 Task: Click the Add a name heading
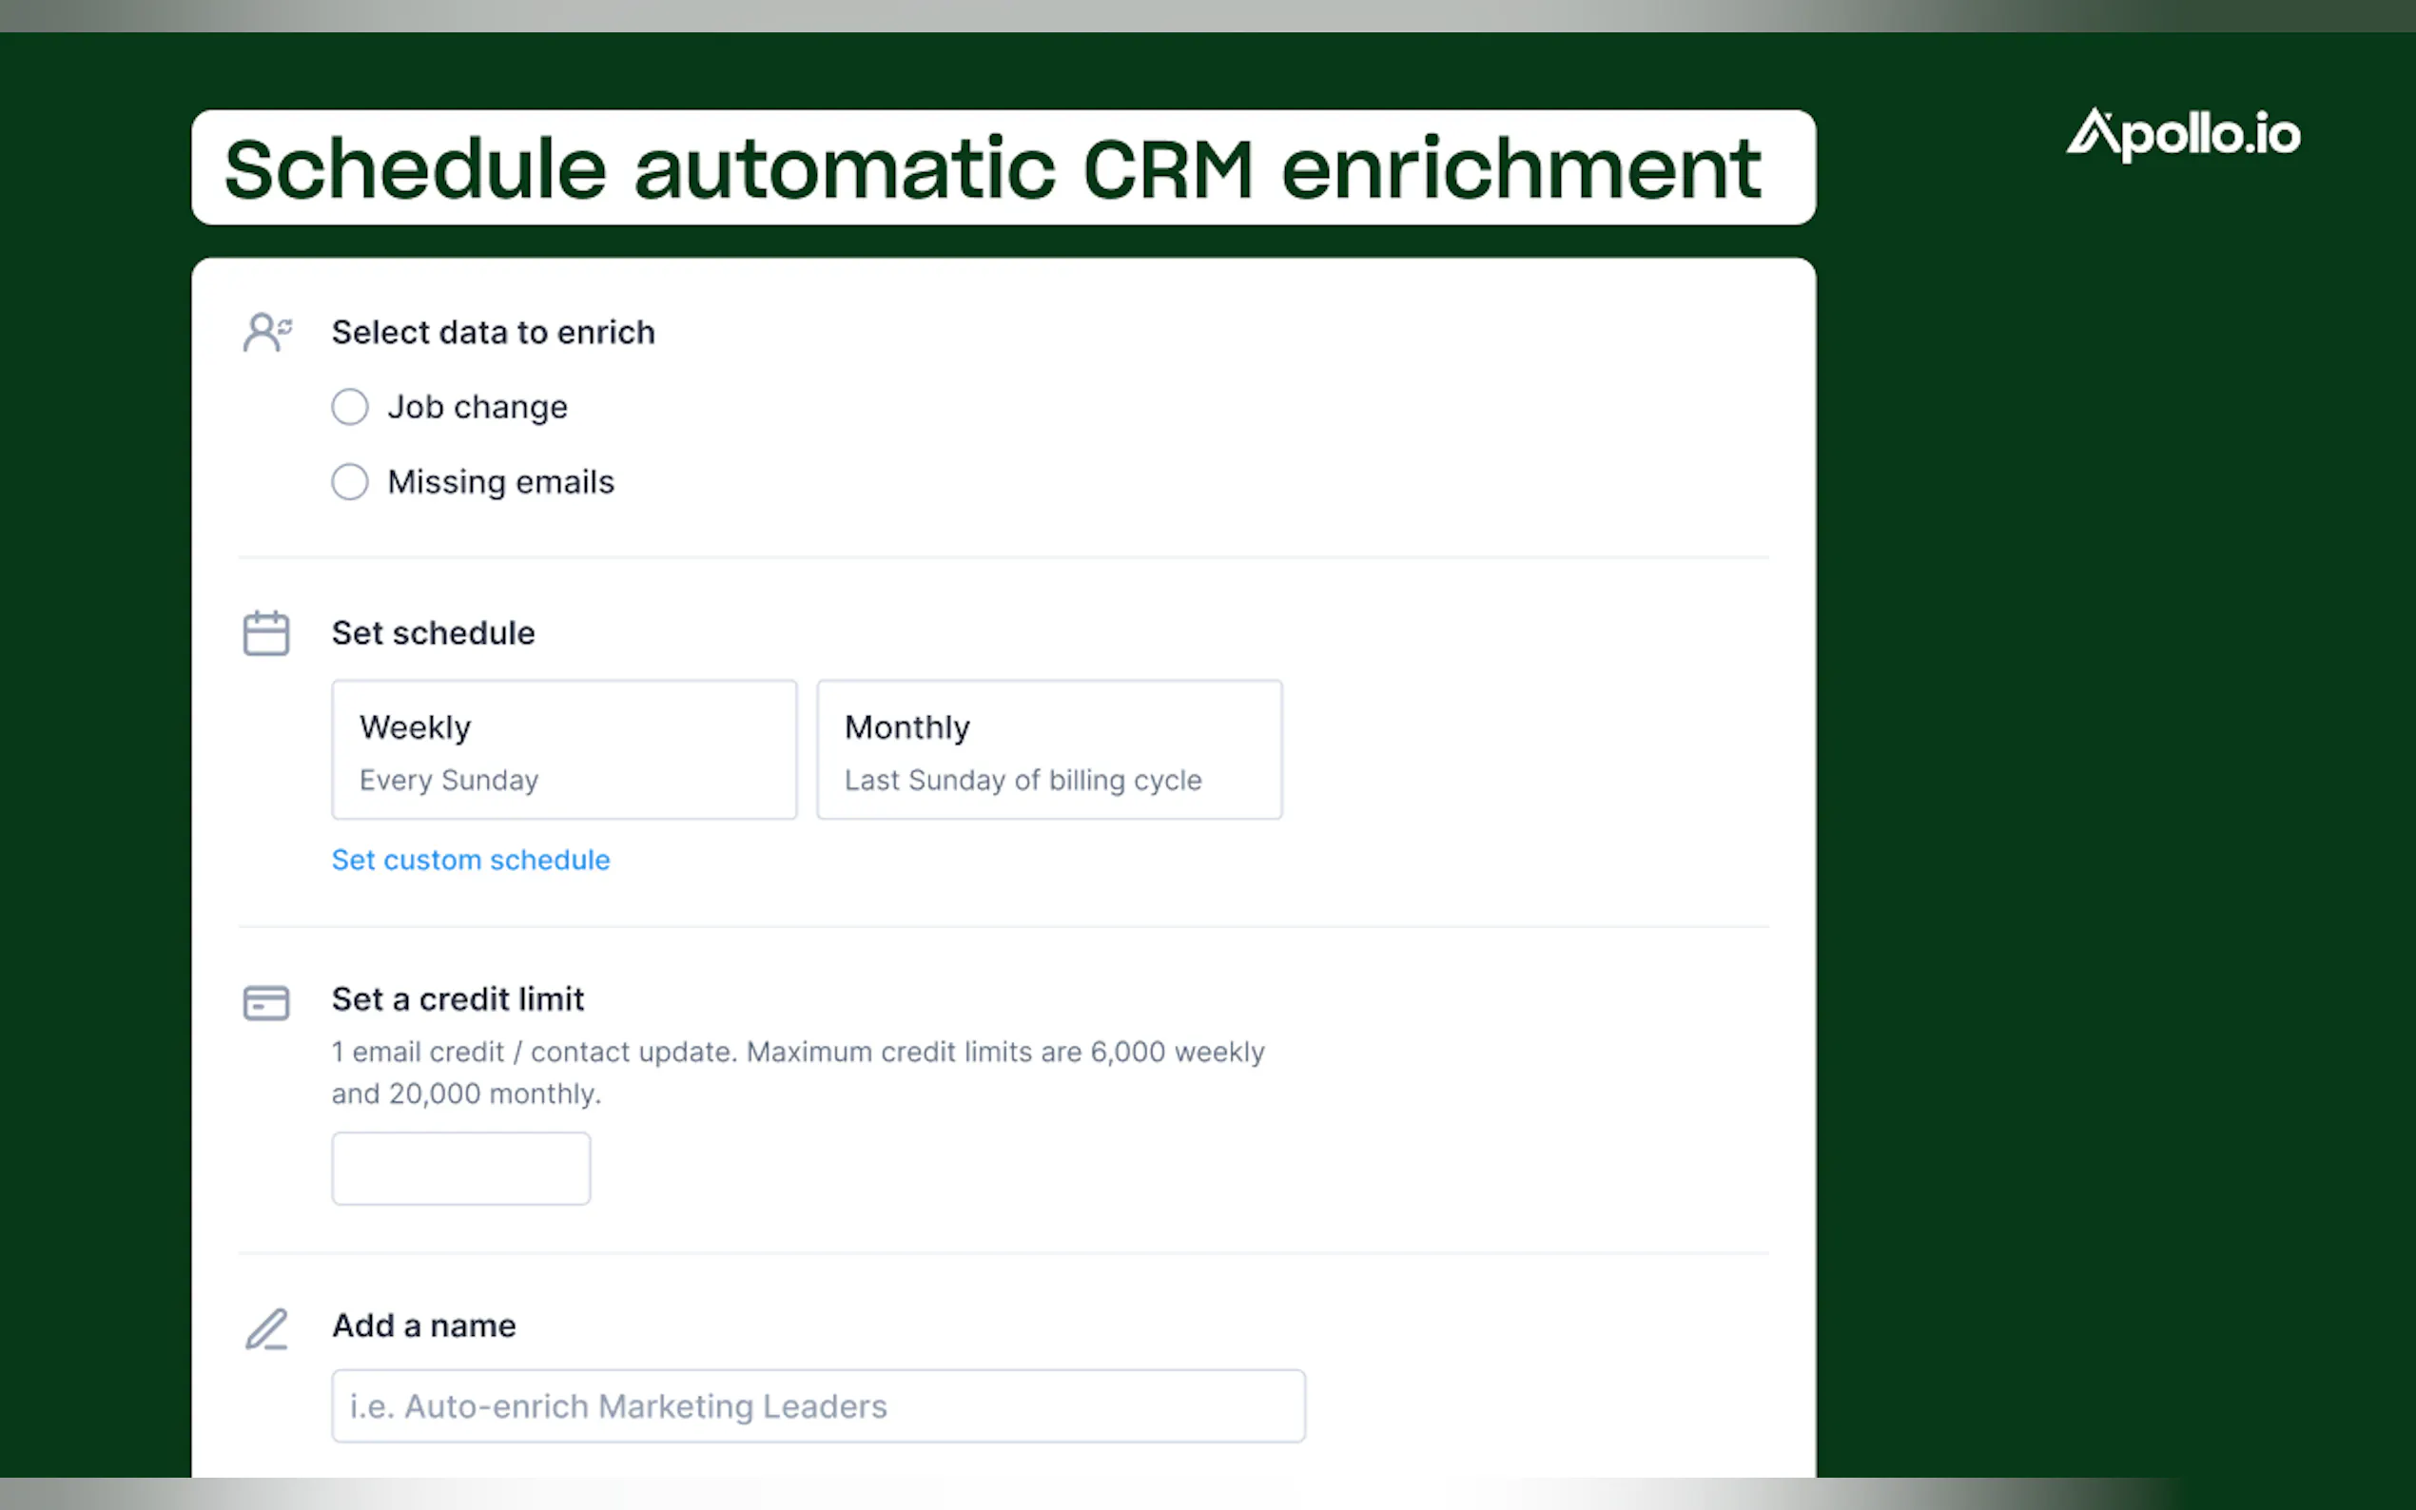click(423, 1326)
